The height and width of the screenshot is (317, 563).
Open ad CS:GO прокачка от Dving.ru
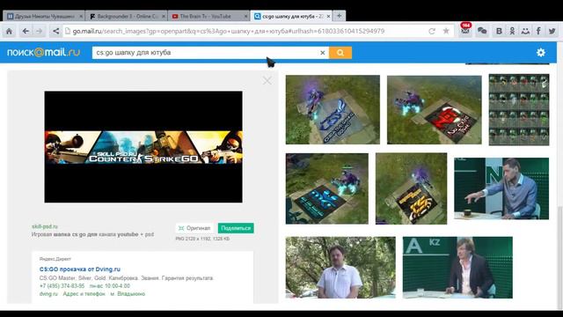[80, 269]
